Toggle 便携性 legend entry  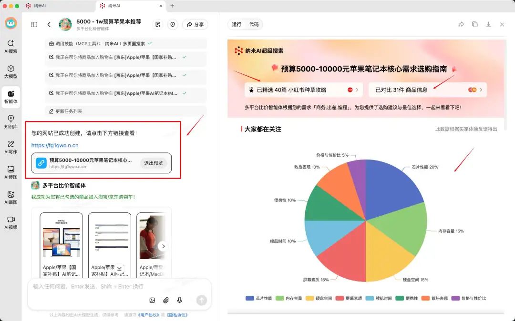pos(407,298)
